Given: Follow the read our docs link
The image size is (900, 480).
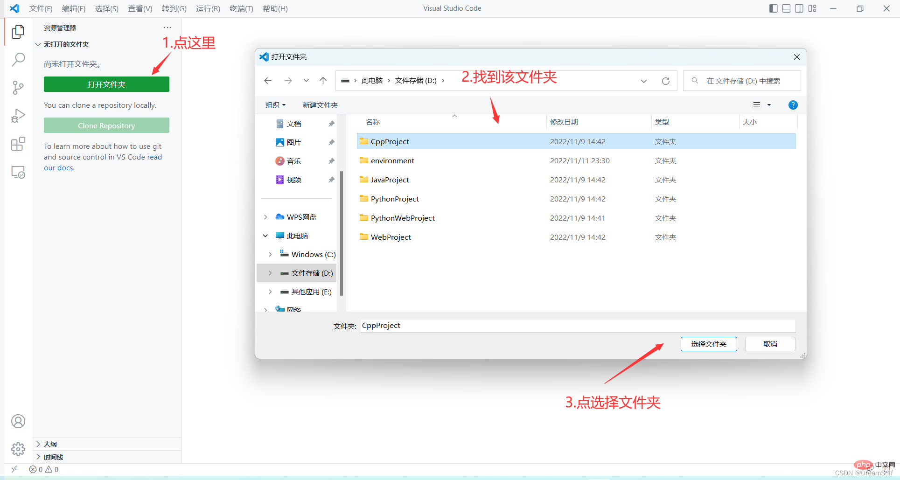Looking at the screenshot, I should pos(154,157).
